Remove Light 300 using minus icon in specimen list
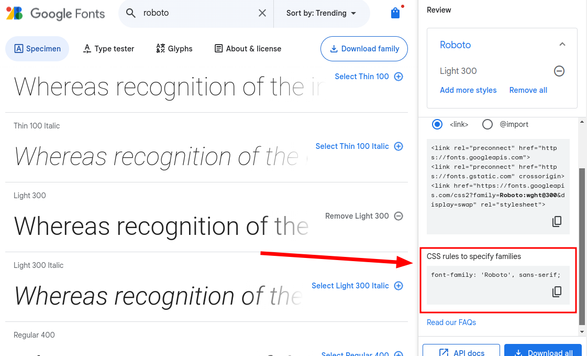Screen dimensions: 587x356 tap(398, 216)
